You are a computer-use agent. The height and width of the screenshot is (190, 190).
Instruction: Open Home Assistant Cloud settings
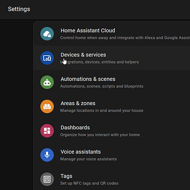click(x=112, y=34)
